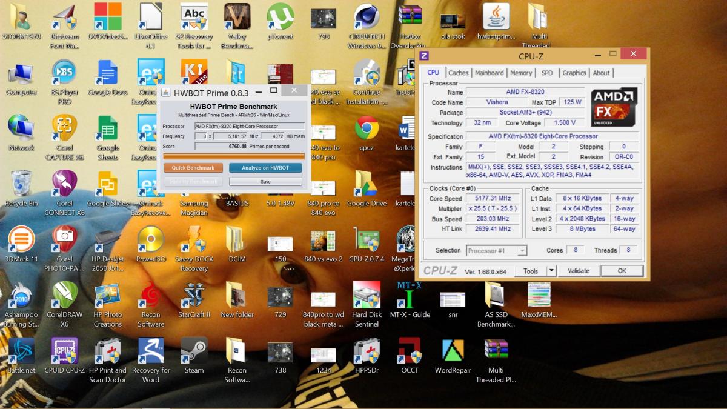Click the HWBOT Prime benchmark progress bar
727x409 pixels.
[233, 156]
